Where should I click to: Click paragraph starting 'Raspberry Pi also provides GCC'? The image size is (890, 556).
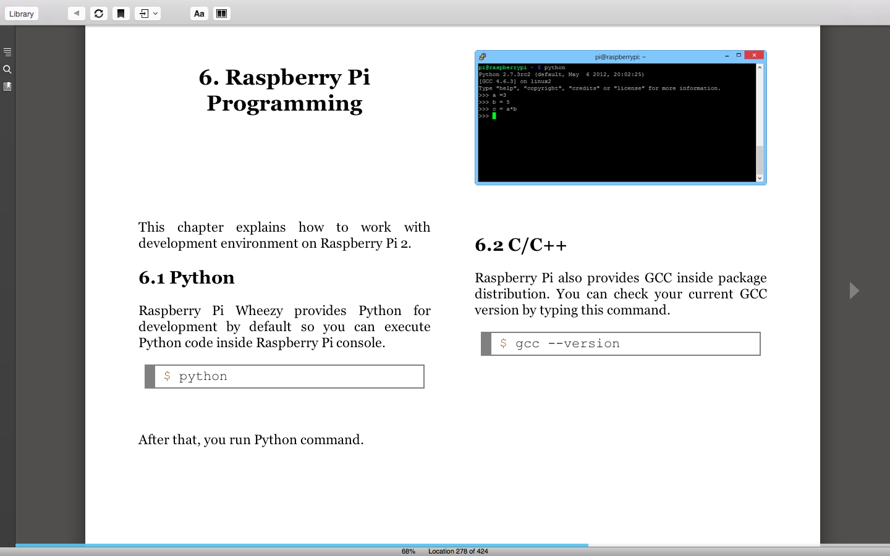tap(621, 293)
